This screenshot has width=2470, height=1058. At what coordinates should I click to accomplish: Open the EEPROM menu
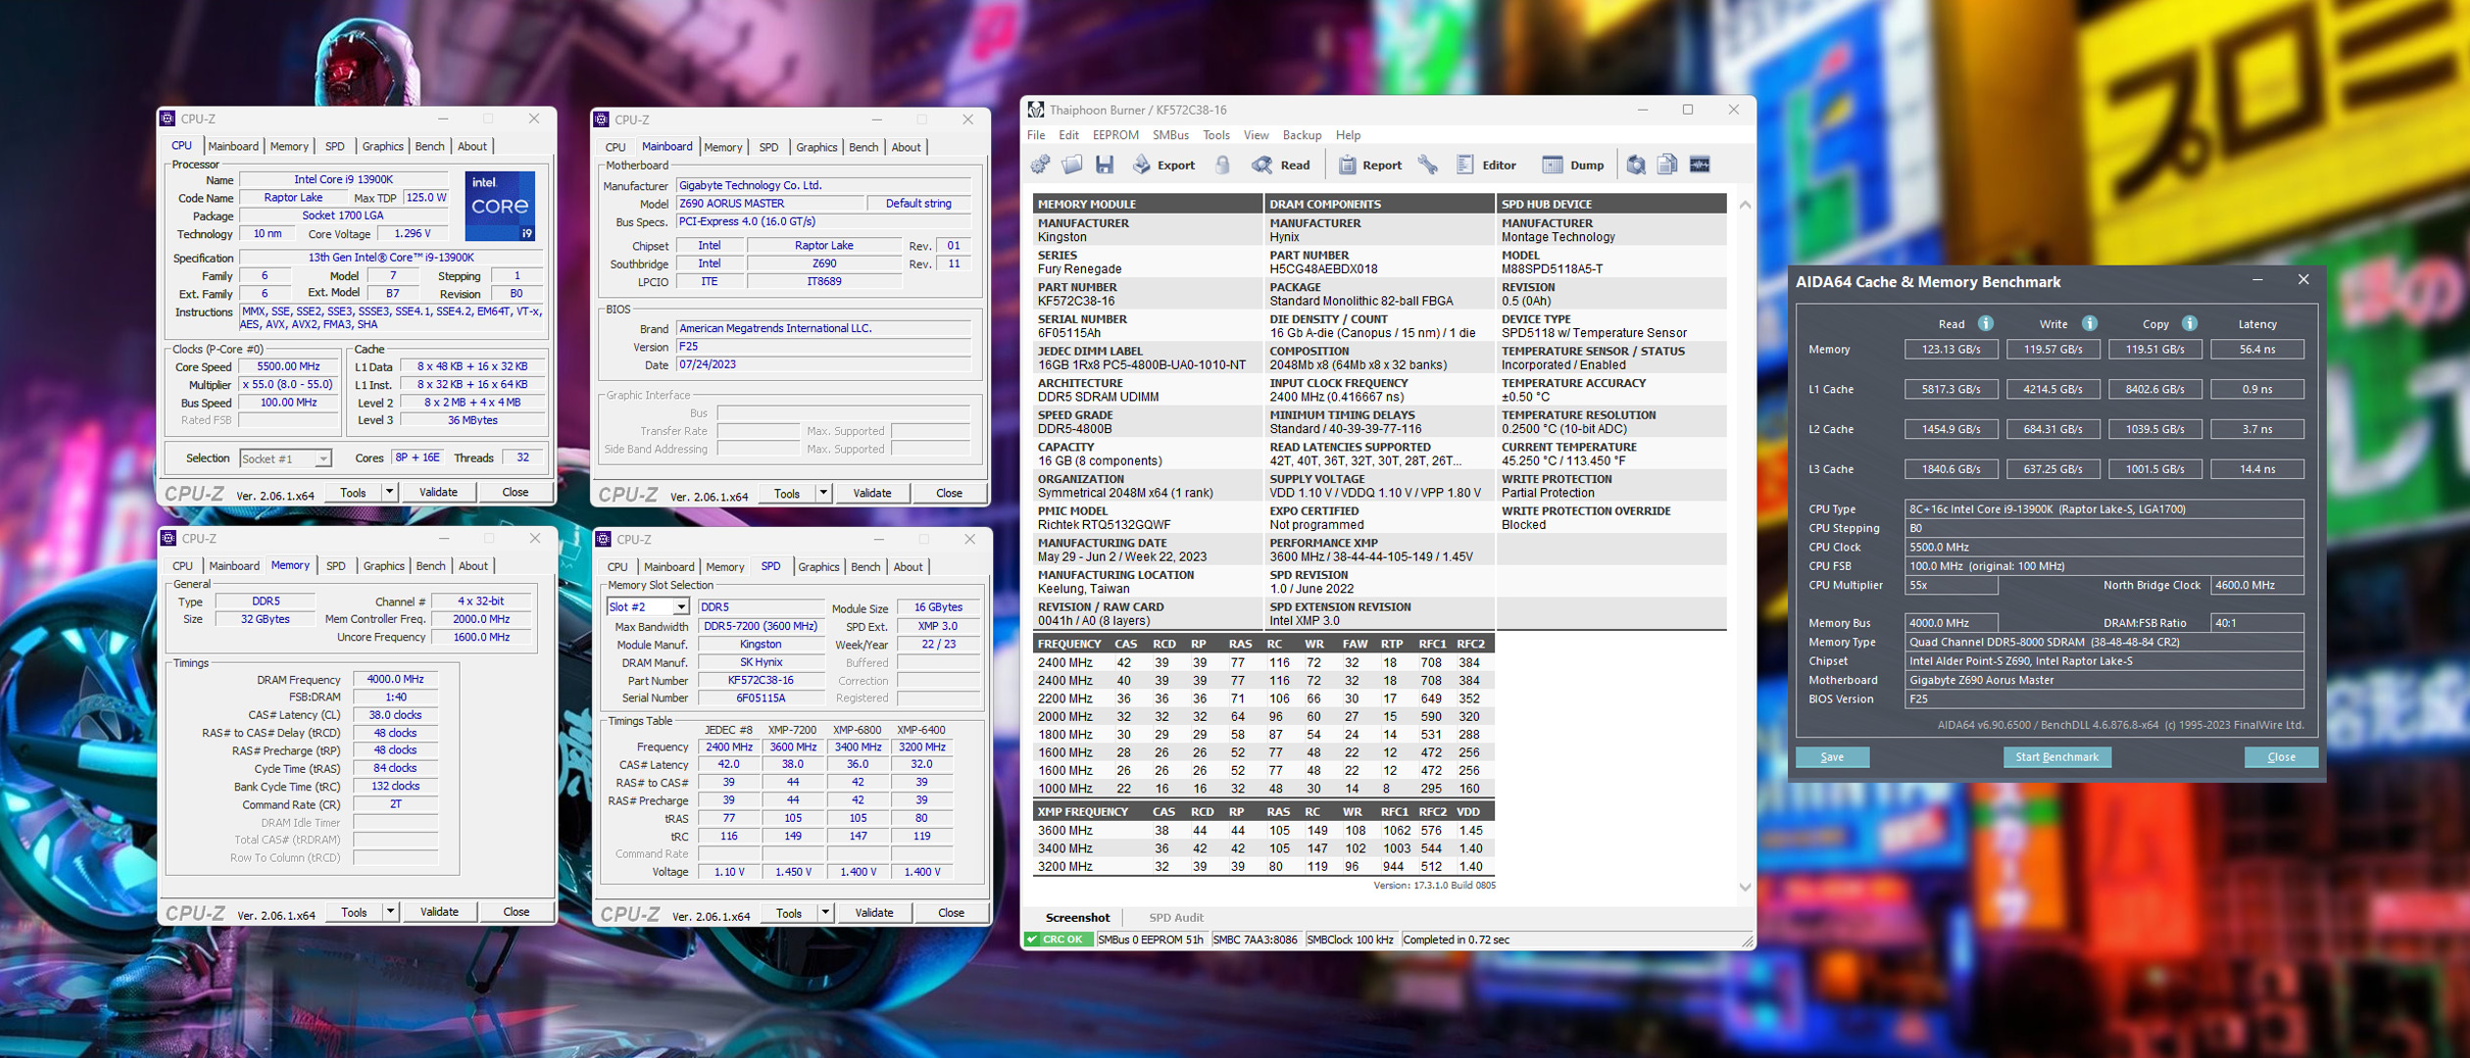[1115, 135]
